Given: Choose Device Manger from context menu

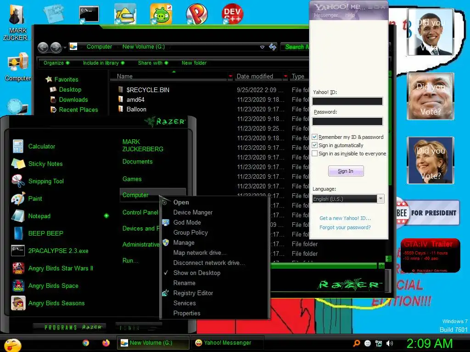Looking at the screenshot, I should click(x=193, y=212).
